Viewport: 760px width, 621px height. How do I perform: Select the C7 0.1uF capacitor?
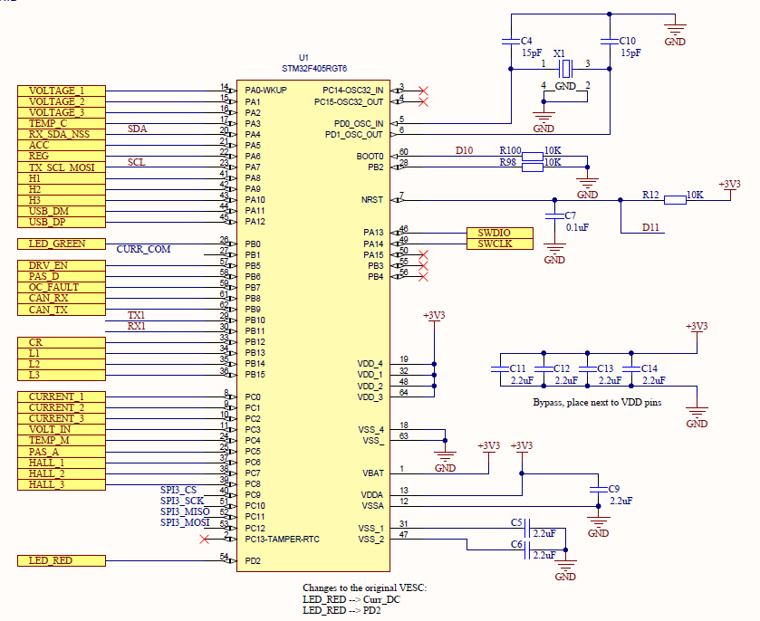click(554, 216)
